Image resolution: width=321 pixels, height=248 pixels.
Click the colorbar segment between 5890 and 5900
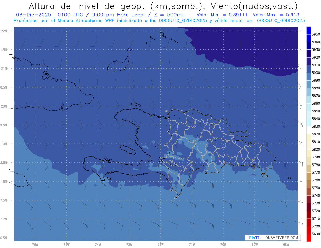[308, 77]
